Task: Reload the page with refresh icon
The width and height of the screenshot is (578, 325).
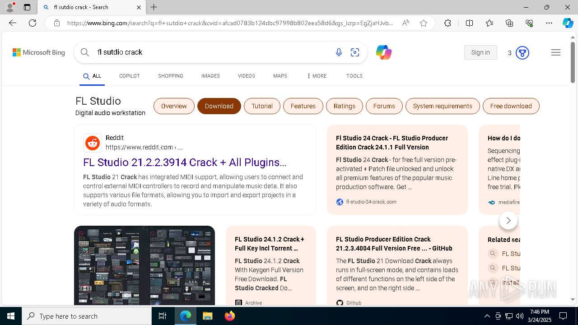Action: (33, 23)
